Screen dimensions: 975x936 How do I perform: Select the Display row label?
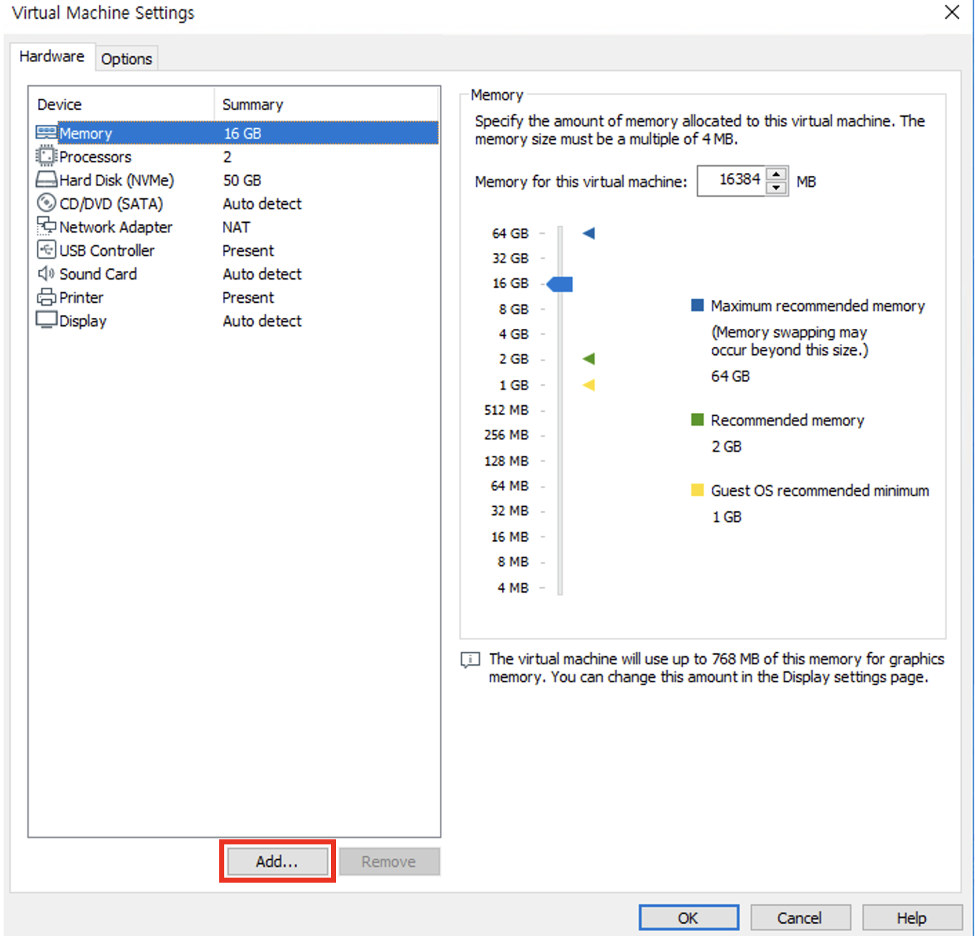(x=83, y=321)
